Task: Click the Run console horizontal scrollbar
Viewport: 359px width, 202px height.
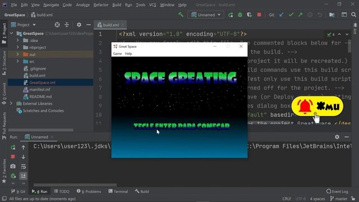Action: point(75,185)
